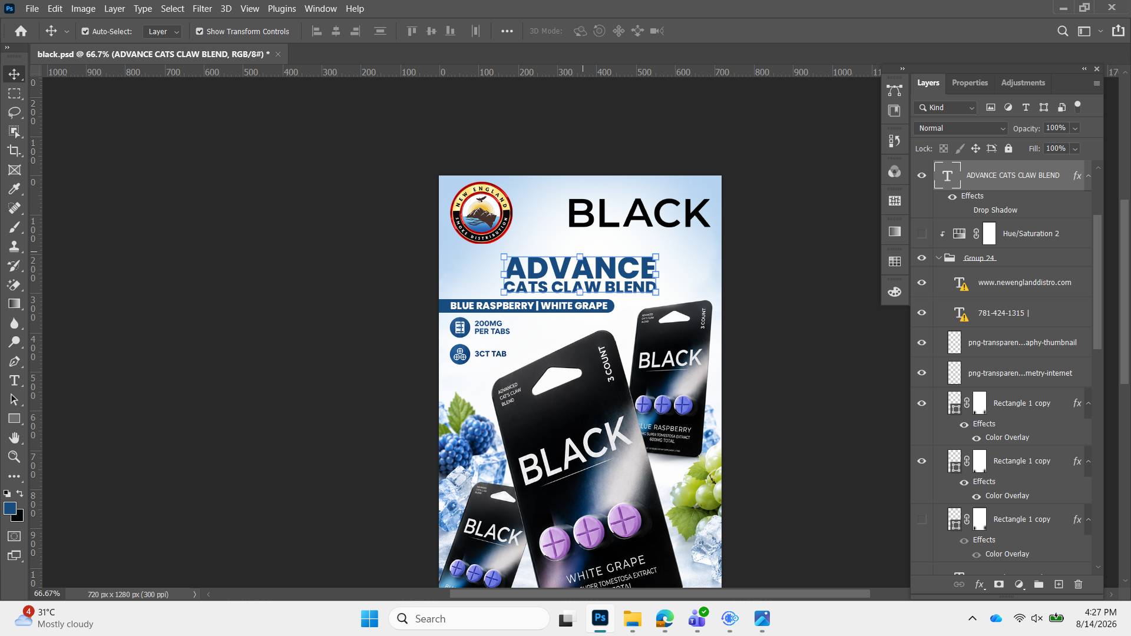Collapse the Group 24 folder
1131x636 pixels.
coord(938,258)
